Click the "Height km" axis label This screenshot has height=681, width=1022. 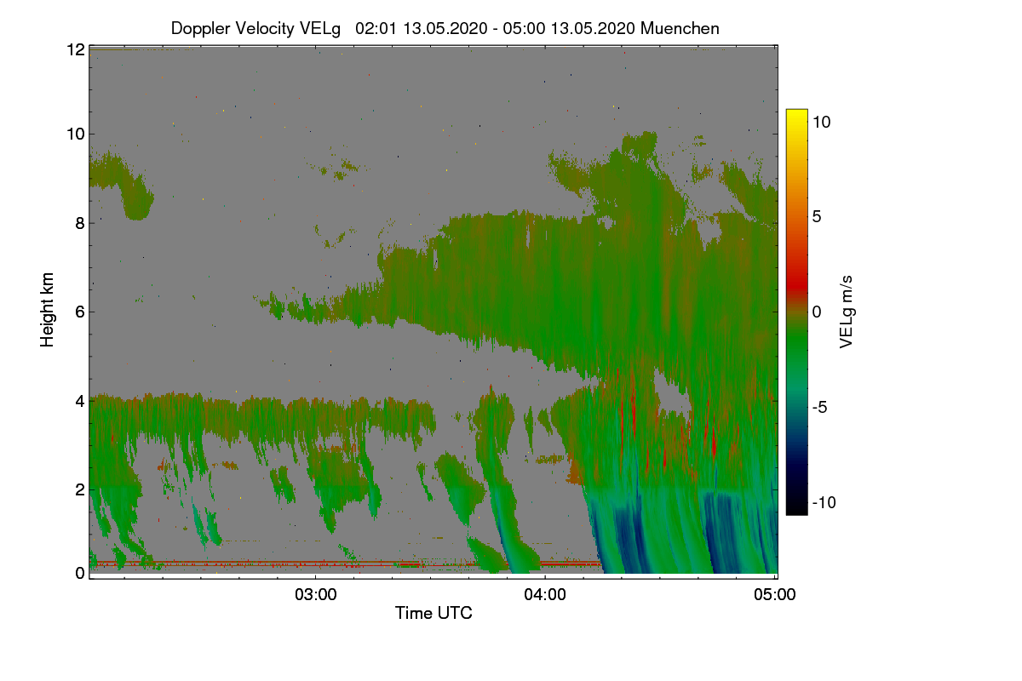click(48, 310)
